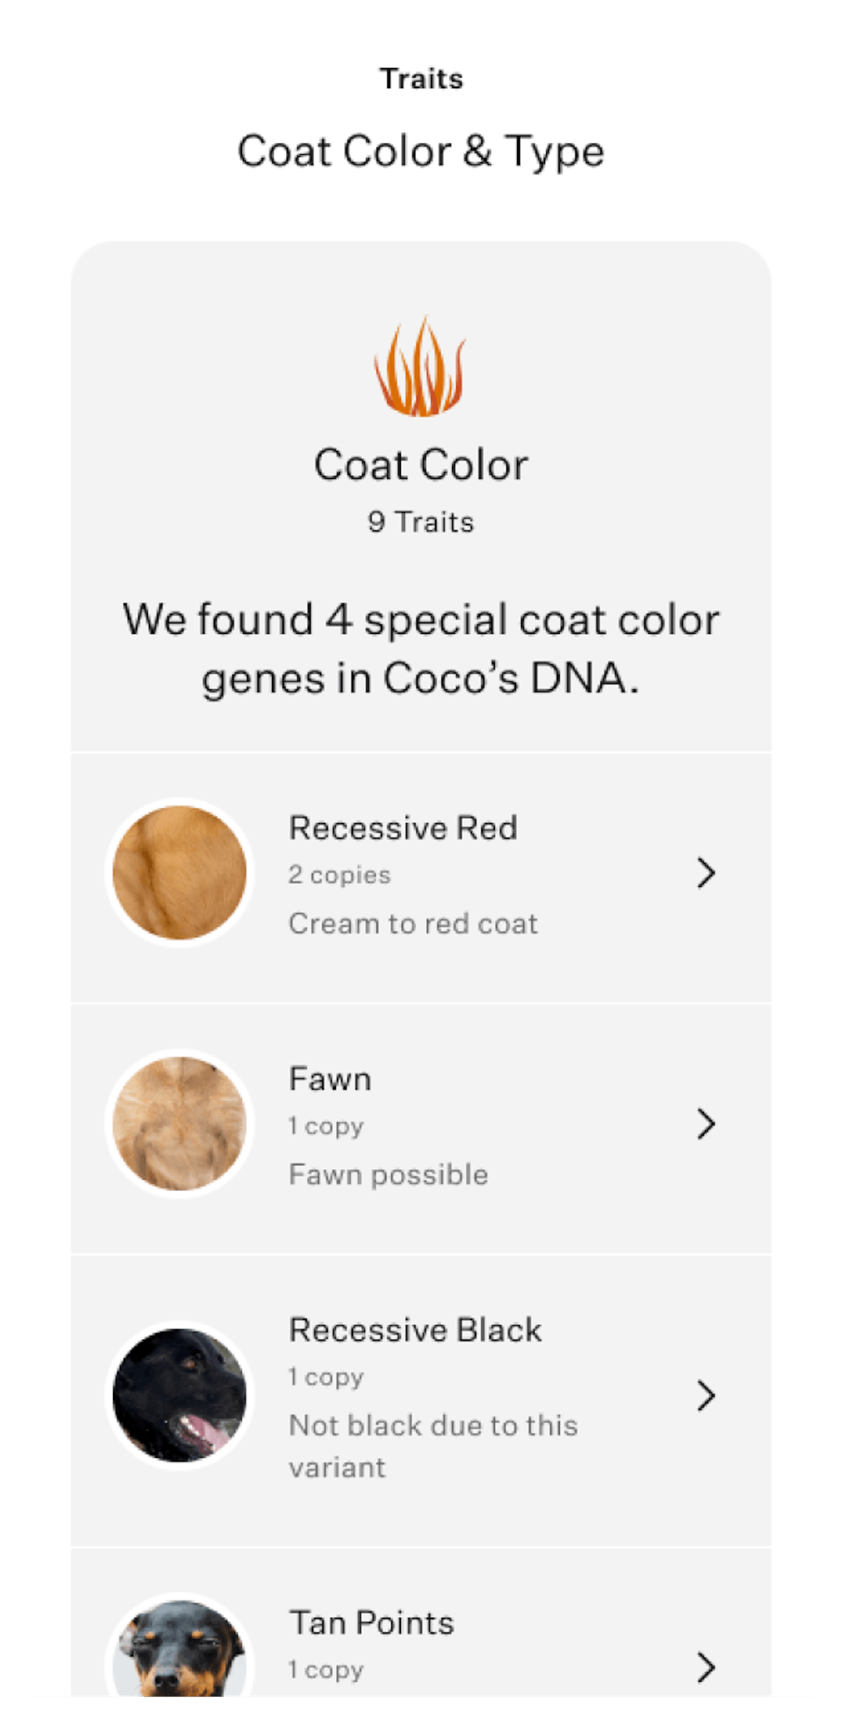The image size is (845, 1714).
Task: Click the Coat Color & Type page title
Action: pyautogui.click(x=422, y=152)
